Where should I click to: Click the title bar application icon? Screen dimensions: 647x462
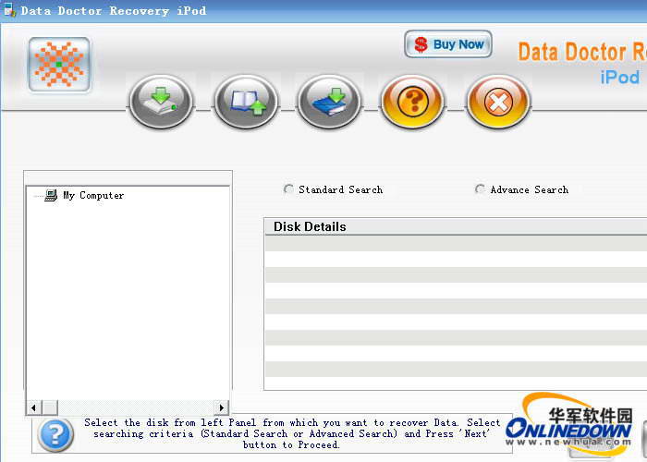pos(9,10)
